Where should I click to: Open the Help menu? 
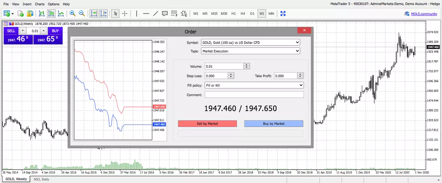pos(66,4)
